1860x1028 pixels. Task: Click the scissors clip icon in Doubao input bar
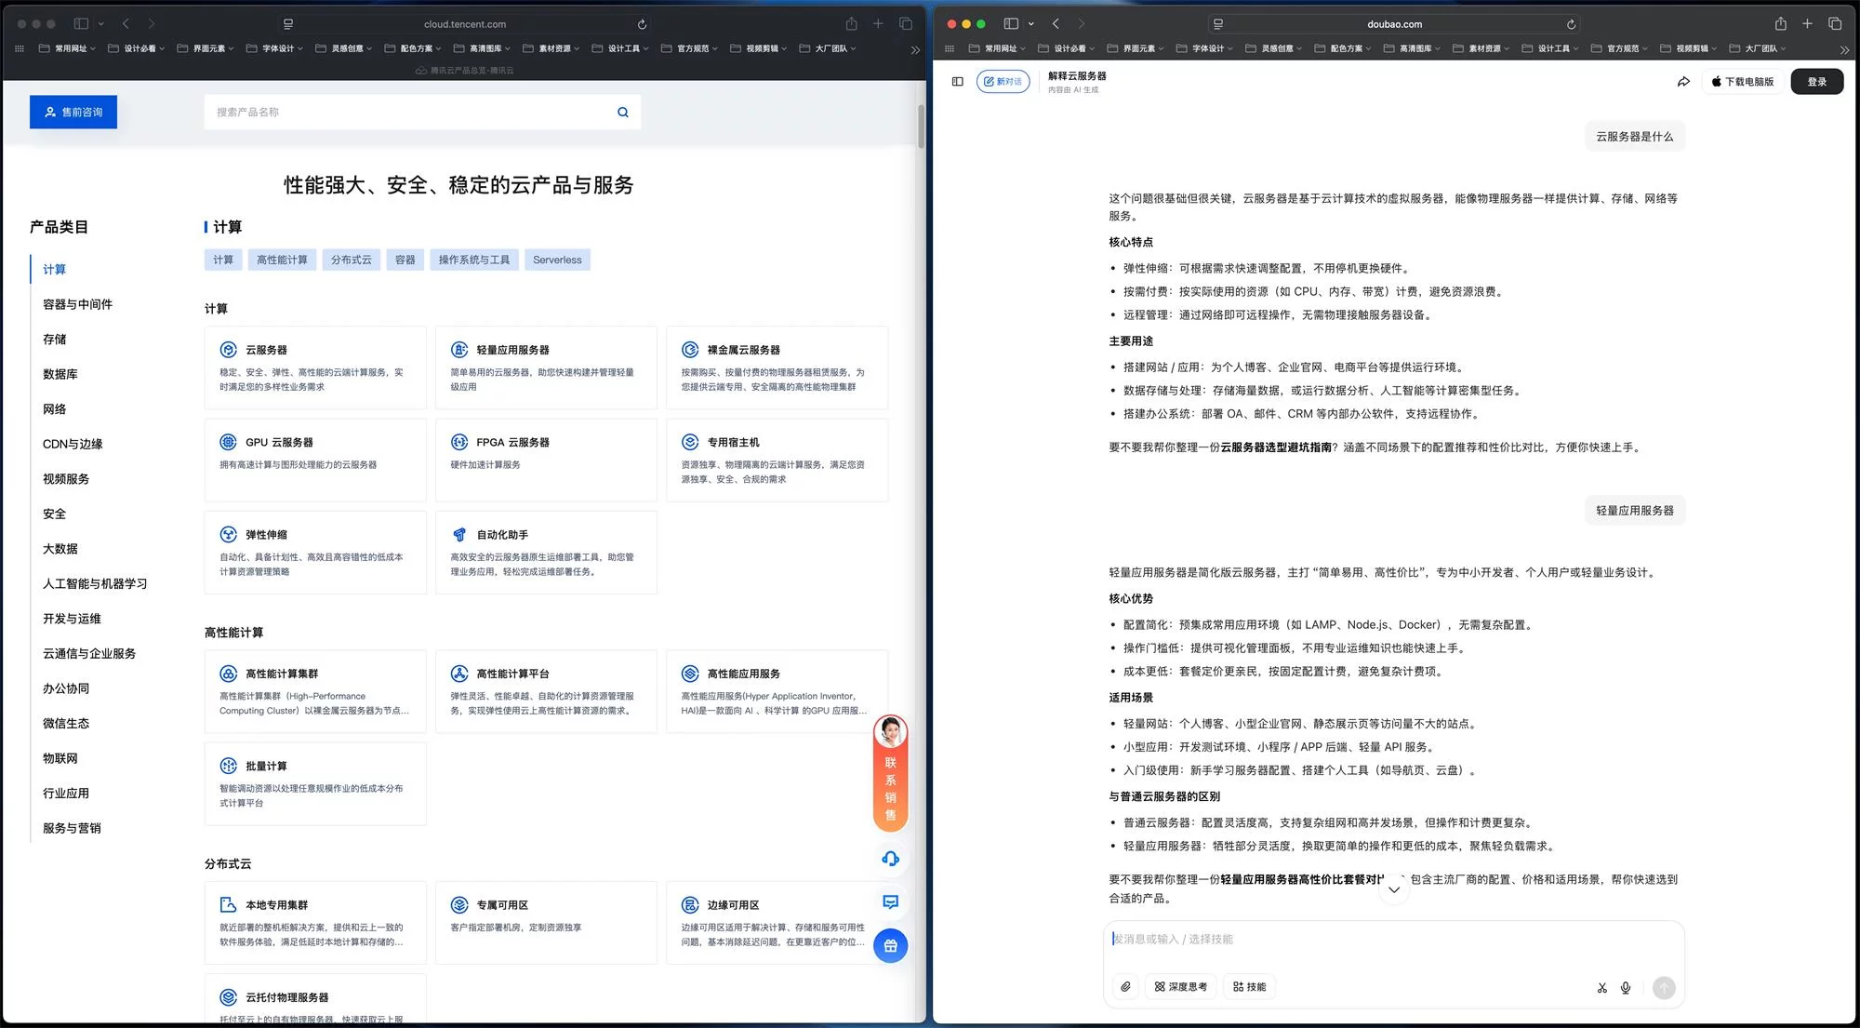pyautogui.click(x=1601, y=987)
